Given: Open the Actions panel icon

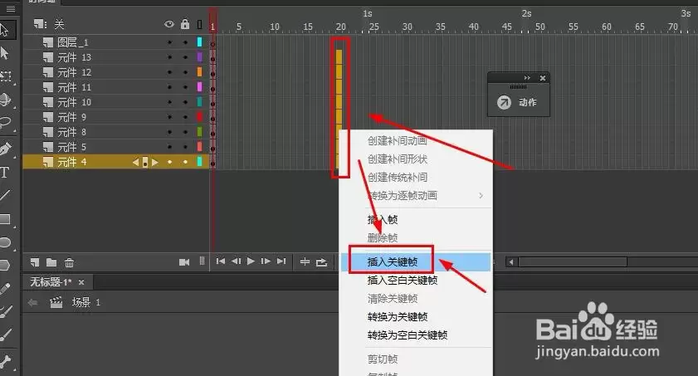Looking at the screenshot, I should 504,103.
